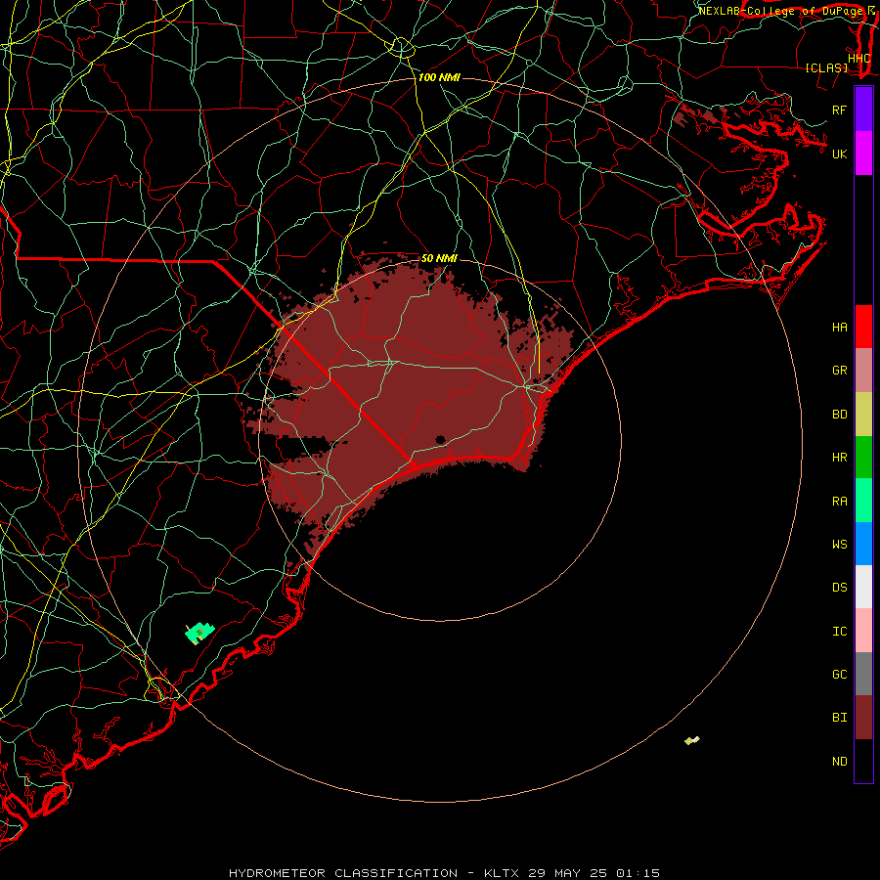The width and height of the screenshot is (880, 880).
Task: Click the HA red legend swatch
Action: pos(863,327)
